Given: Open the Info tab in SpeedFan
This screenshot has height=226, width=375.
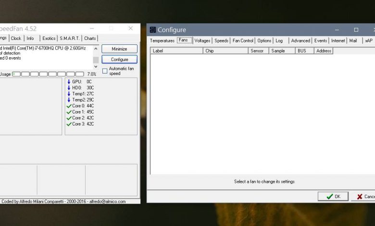Looking at the screenshot, I should pos(30,38).
